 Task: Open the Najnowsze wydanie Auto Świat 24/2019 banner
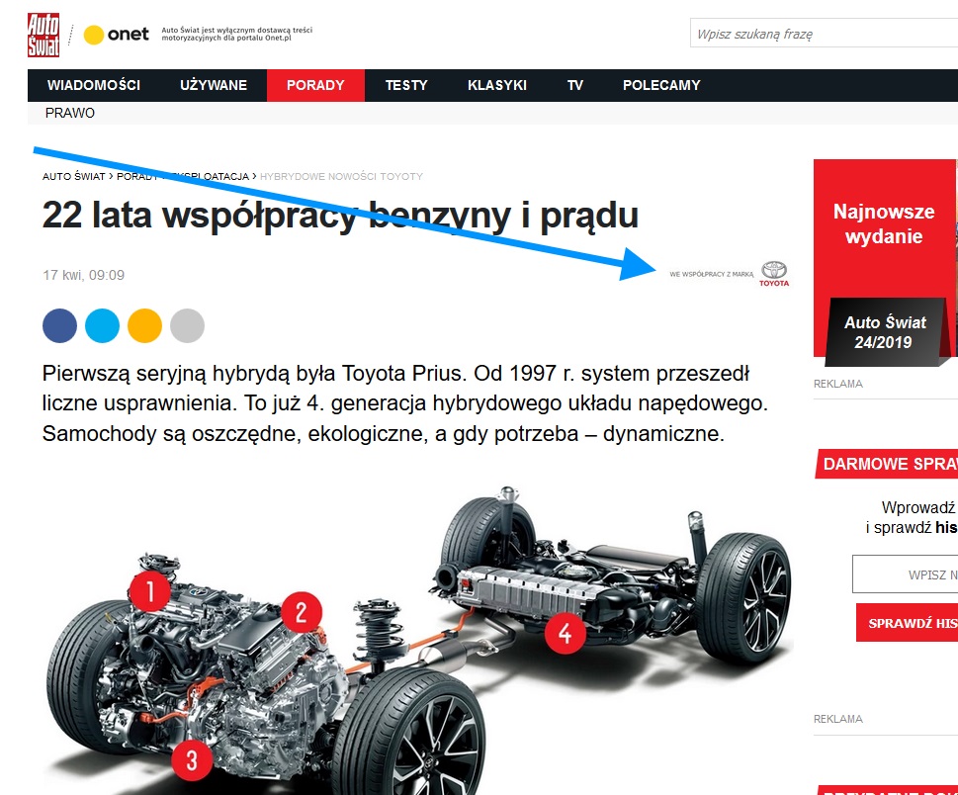point(885,263)
